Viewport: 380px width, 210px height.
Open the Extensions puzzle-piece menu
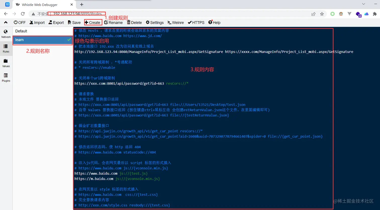(x=375, y=14)
